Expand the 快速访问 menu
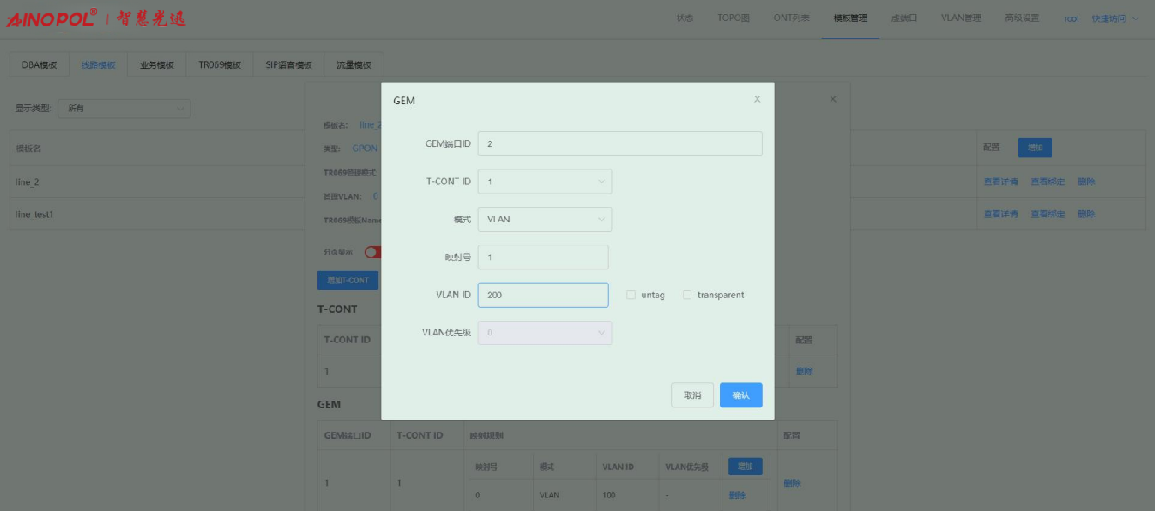The height and width of the screenshot is (511, 1155). pyautogui.click(x=1114, y=18)
